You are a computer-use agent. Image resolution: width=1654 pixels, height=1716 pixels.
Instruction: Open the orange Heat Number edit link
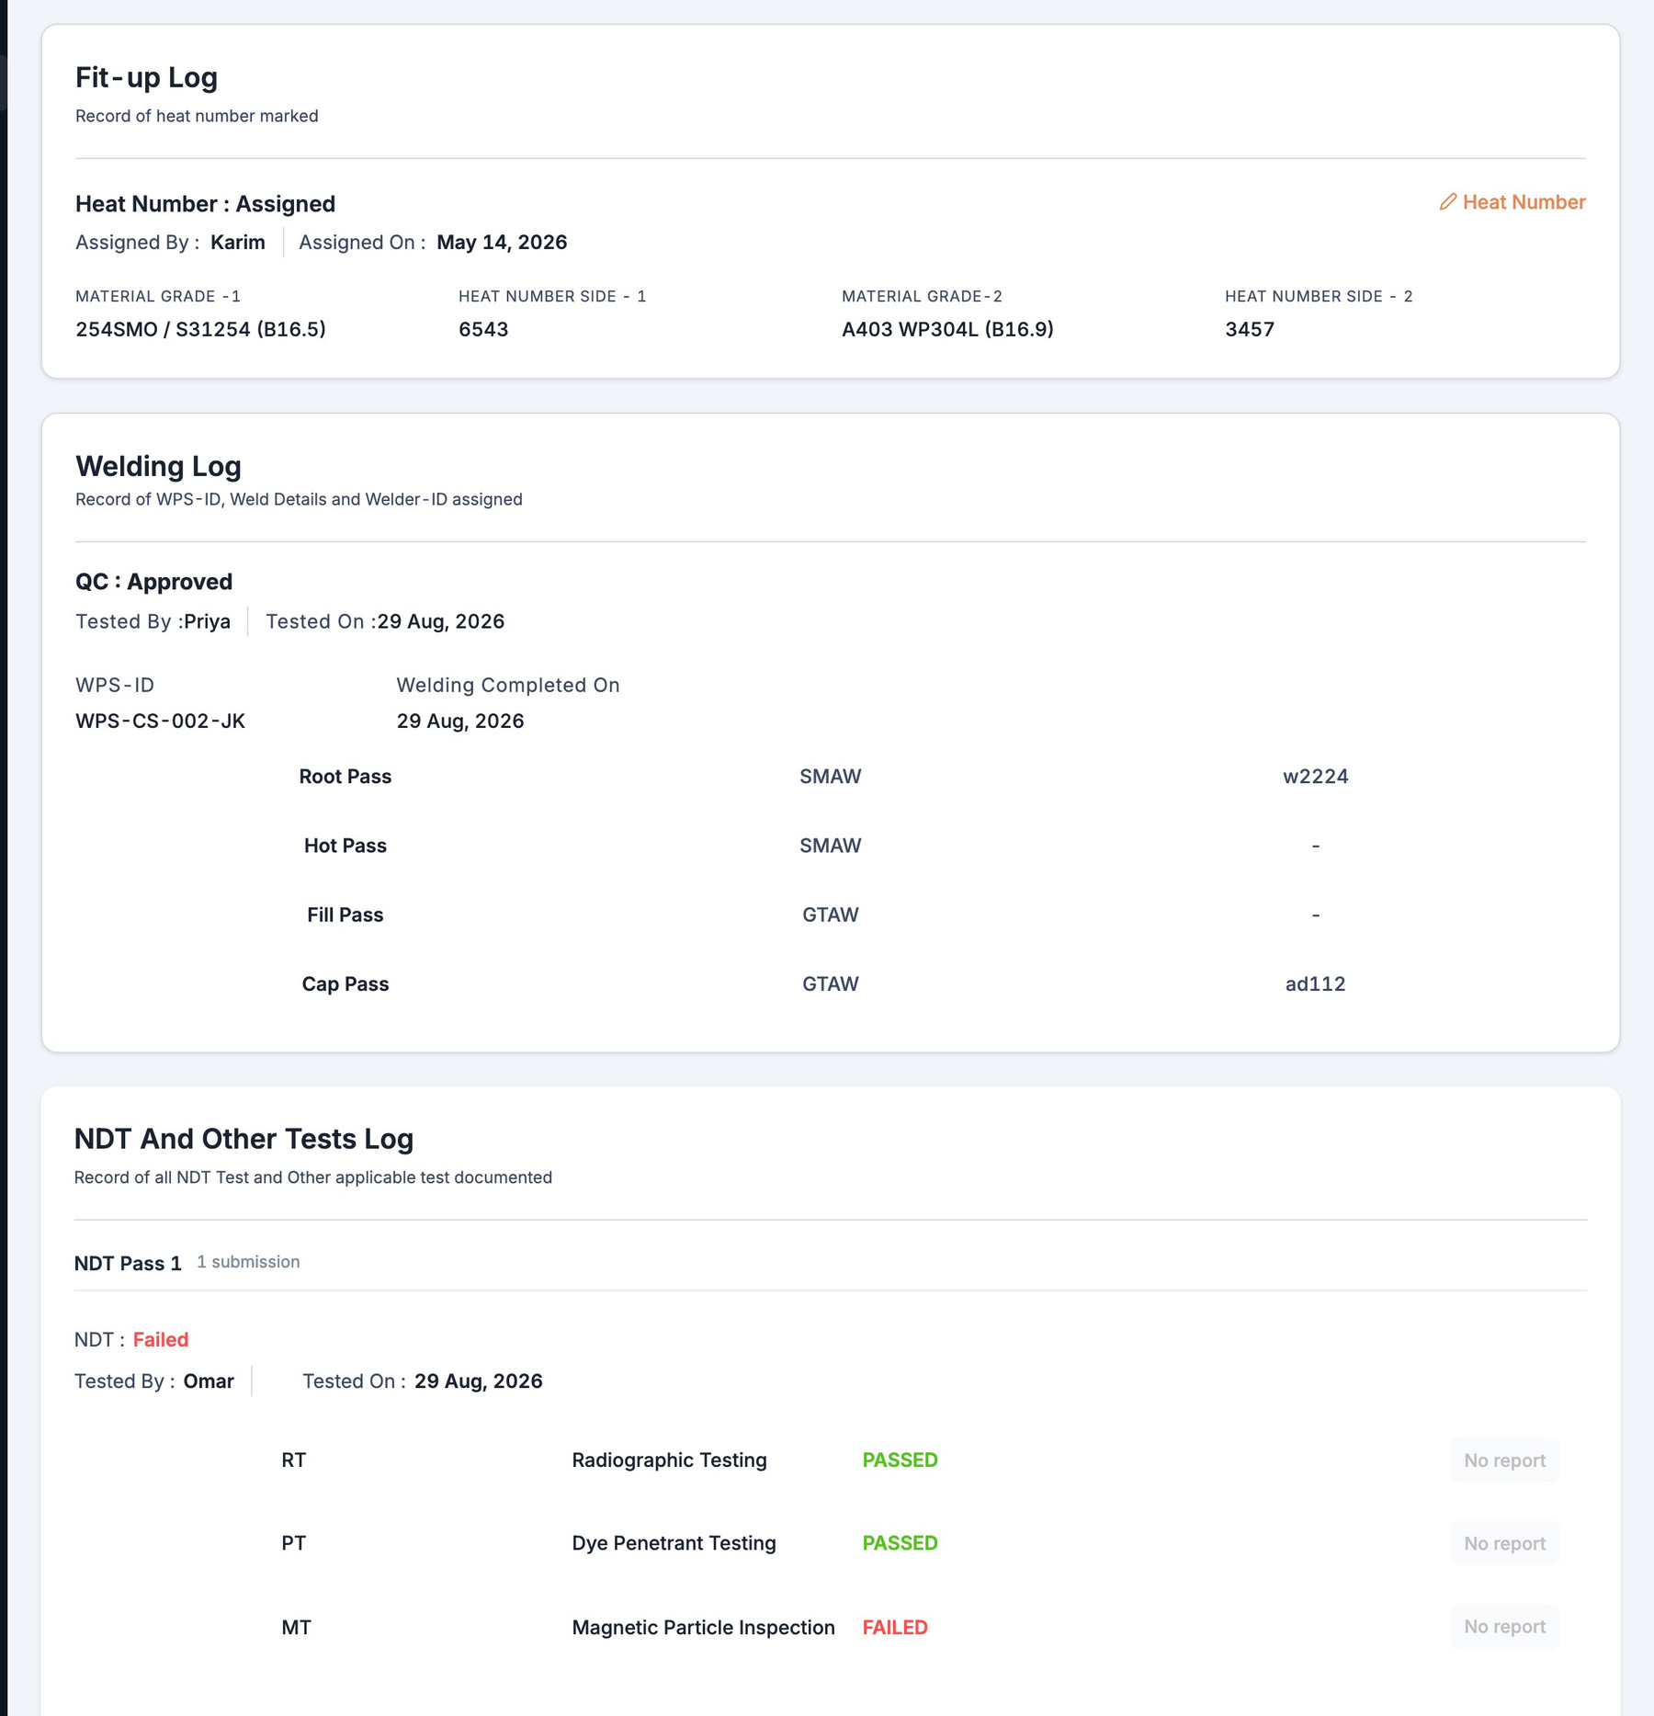[x=1512, y=202]
